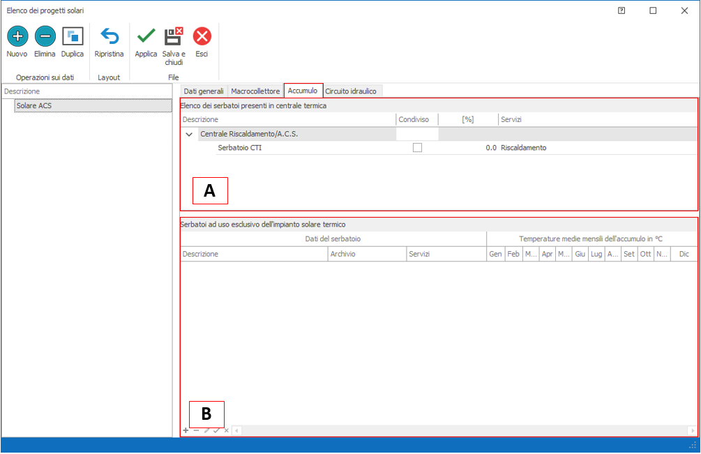Screen dimensions: 701x454
Task: Toggle Condiviso checkbox for Serbatoio CTI
Action: coord(417,148)
